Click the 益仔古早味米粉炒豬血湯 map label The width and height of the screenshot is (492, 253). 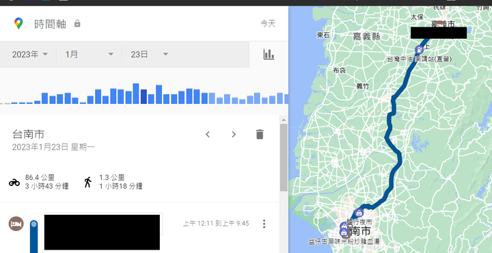click(344, 241)
